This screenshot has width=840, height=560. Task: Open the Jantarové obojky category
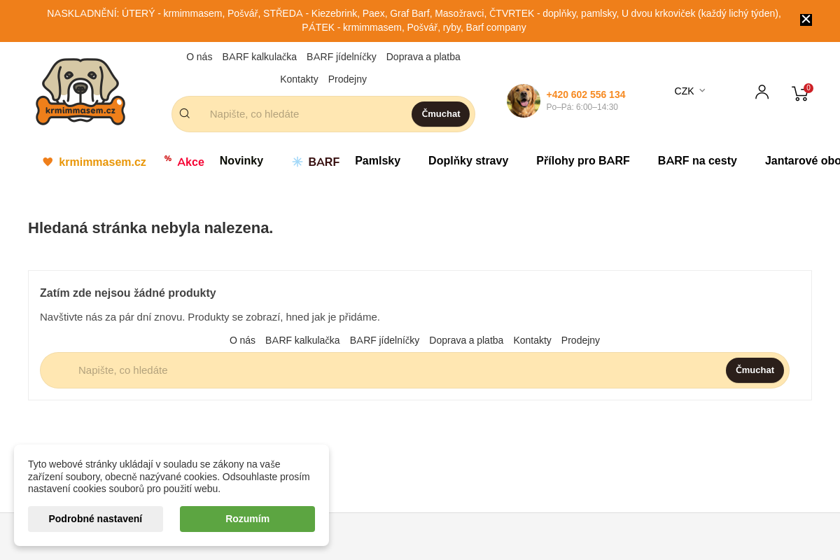point(802,160)
